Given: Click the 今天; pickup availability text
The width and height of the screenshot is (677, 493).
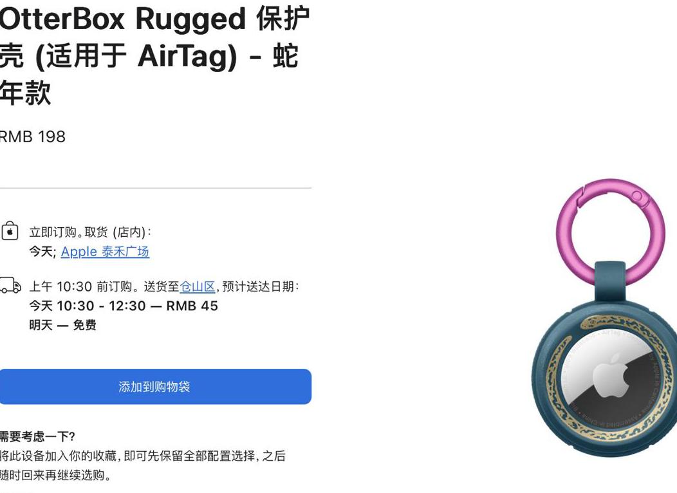Looking at the screenshot, I should coord(42,252).
